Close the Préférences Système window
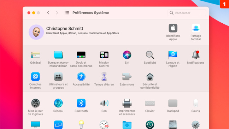The width and height of the screenshot is (229, 129). (x=29, y=13)
